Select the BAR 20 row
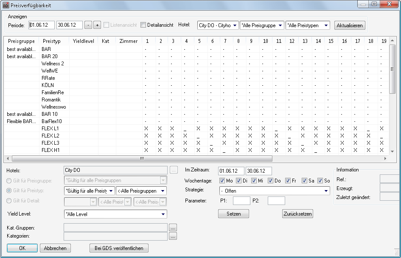 (196, 56)
